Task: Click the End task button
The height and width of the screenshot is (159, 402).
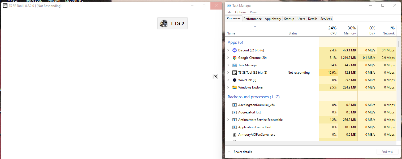Action: pos(387,152)
